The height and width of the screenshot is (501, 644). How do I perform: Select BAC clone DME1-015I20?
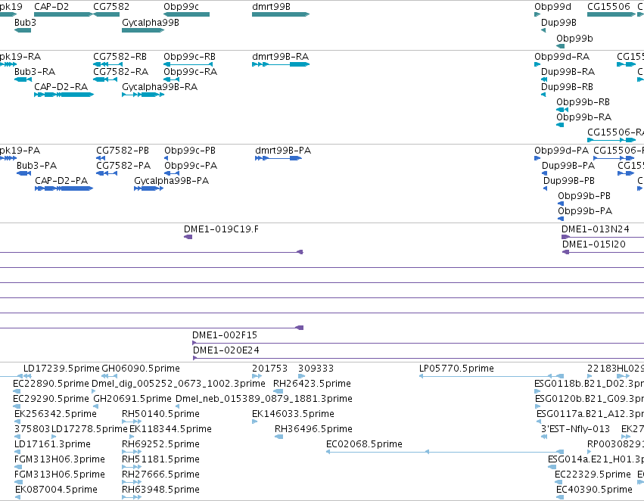click(603, 252)
